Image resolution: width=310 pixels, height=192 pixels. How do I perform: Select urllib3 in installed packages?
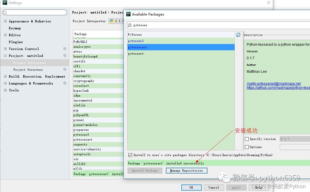[98, 164]
